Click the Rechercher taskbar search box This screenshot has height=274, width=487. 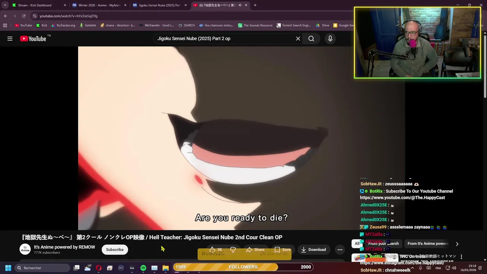point(43,268)
